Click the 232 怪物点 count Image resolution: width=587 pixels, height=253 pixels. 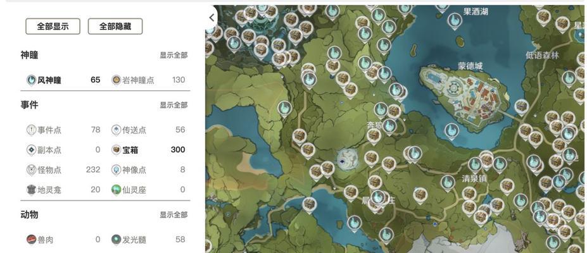click(x=93, y=170)
